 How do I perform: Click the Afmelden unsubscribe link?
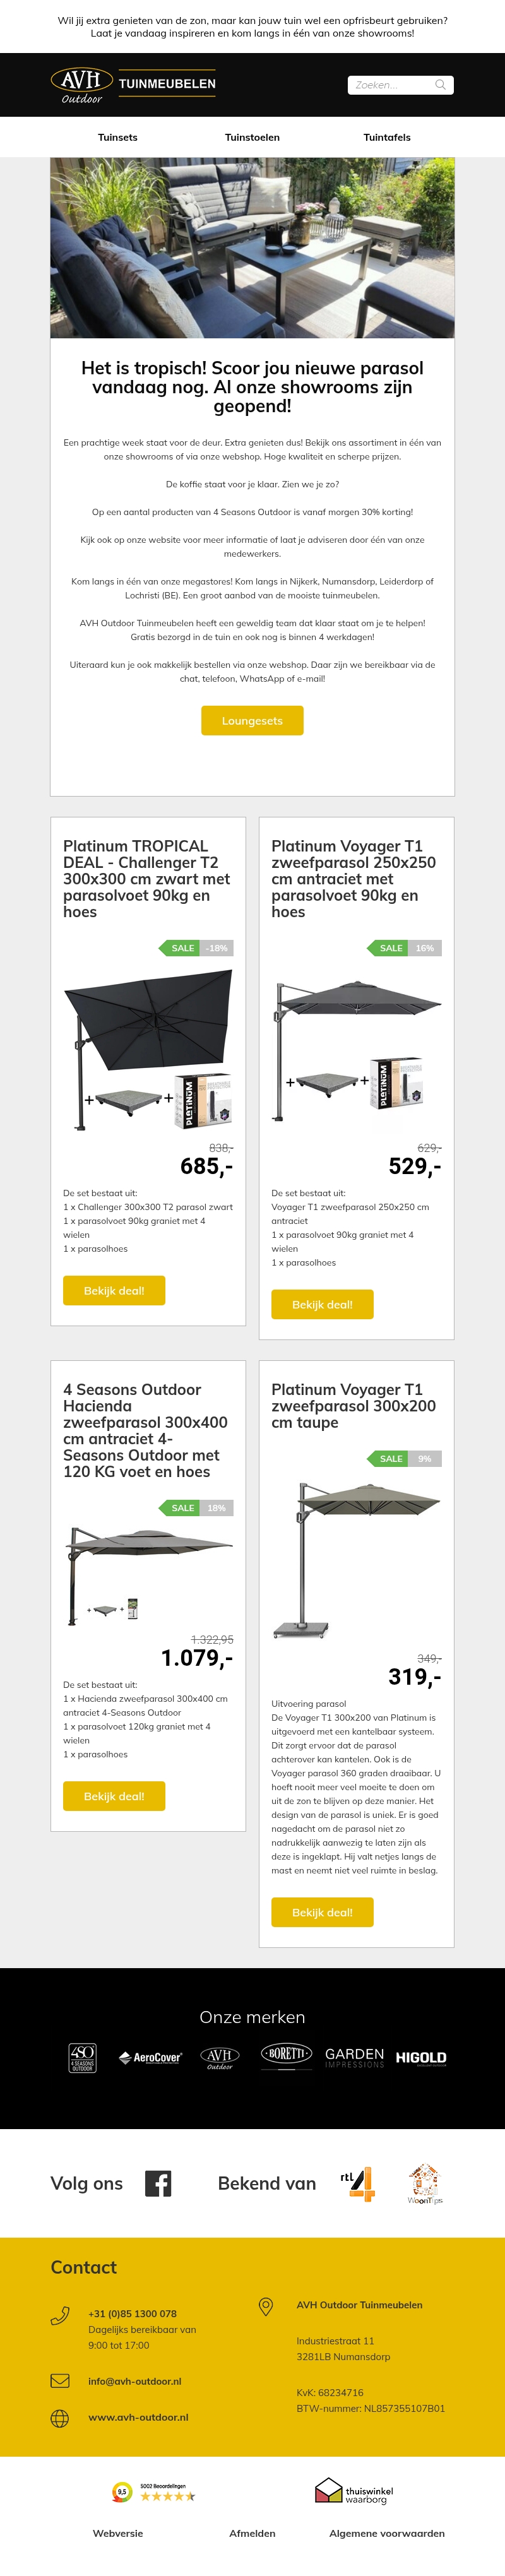pyautogui.click(x=252, y=2533)
